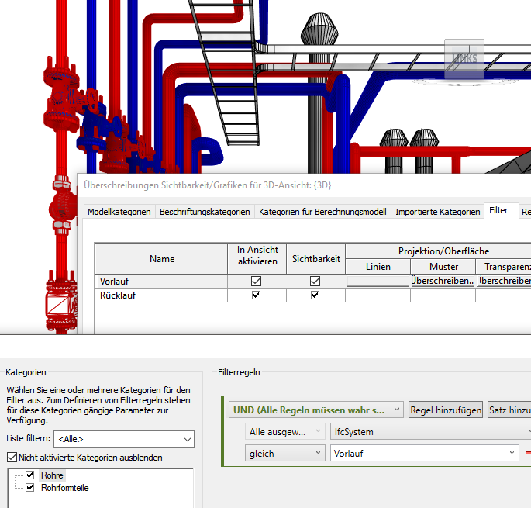
Task: Open the 'Liste filtern' dropdown
Action: click(123, 440)
